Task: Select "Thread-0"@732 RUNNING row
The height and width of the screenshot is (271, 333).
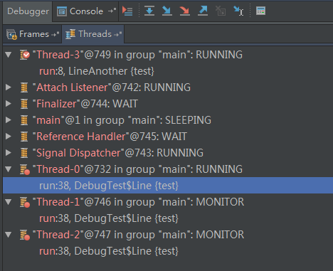Action: point(168,169)
